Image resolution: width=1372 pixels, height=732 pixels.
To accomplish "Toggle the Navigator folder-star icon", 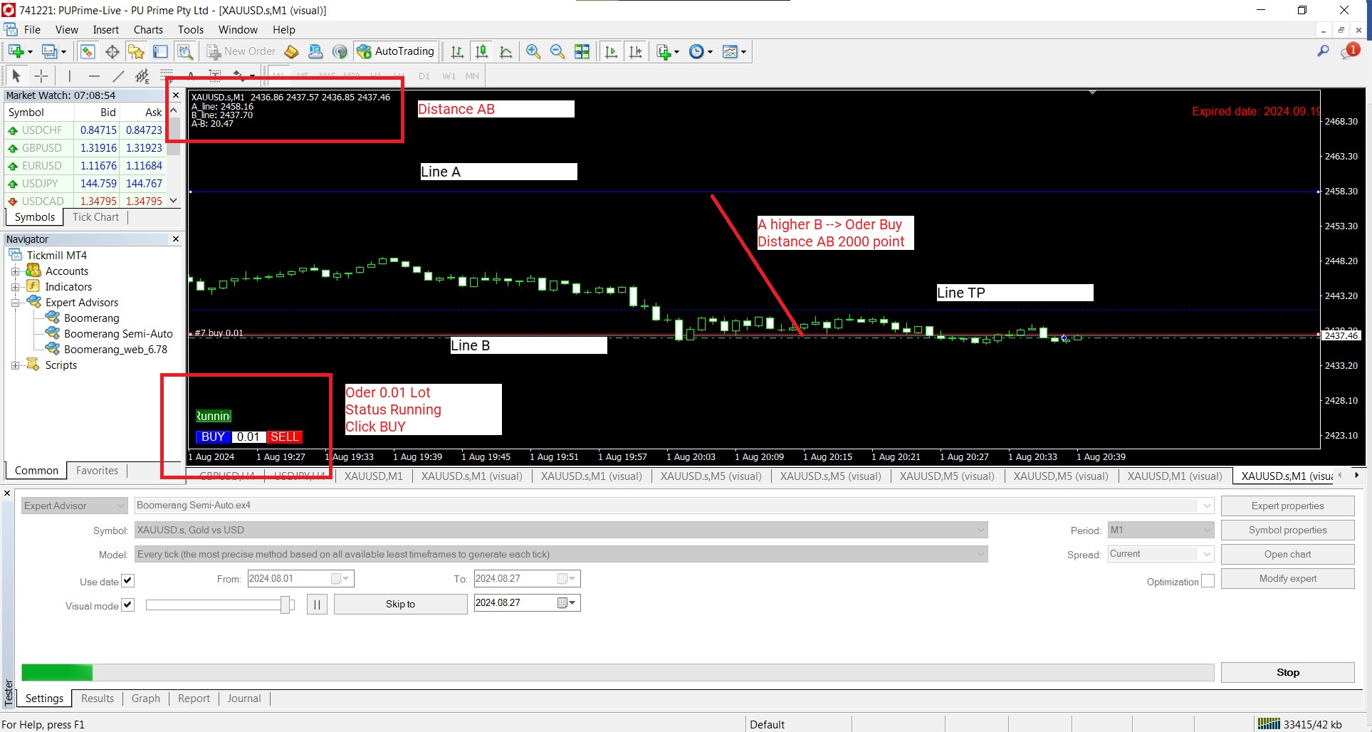I will [x=136, y=51].
